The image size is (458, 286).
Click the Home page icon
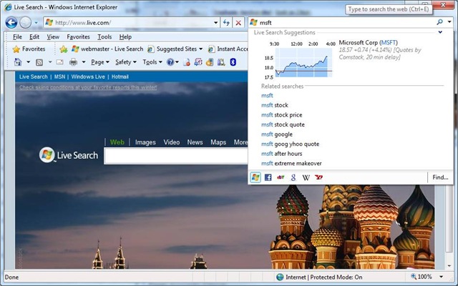(18, 62)
